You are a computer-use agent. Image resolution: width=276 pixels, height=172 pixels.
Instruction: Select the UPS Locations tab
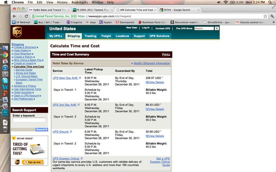(x=122, y=36)
